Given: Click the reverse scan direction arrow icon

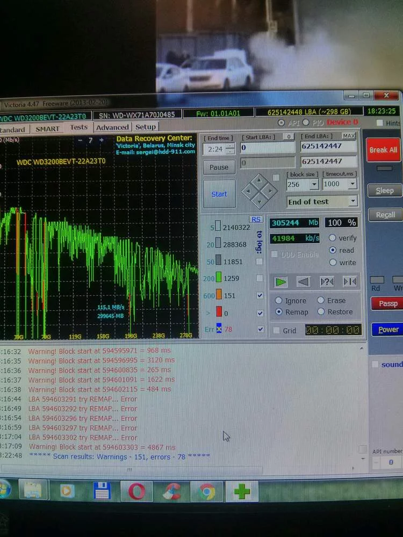Looking at the screenshot, I should point(304,281).
